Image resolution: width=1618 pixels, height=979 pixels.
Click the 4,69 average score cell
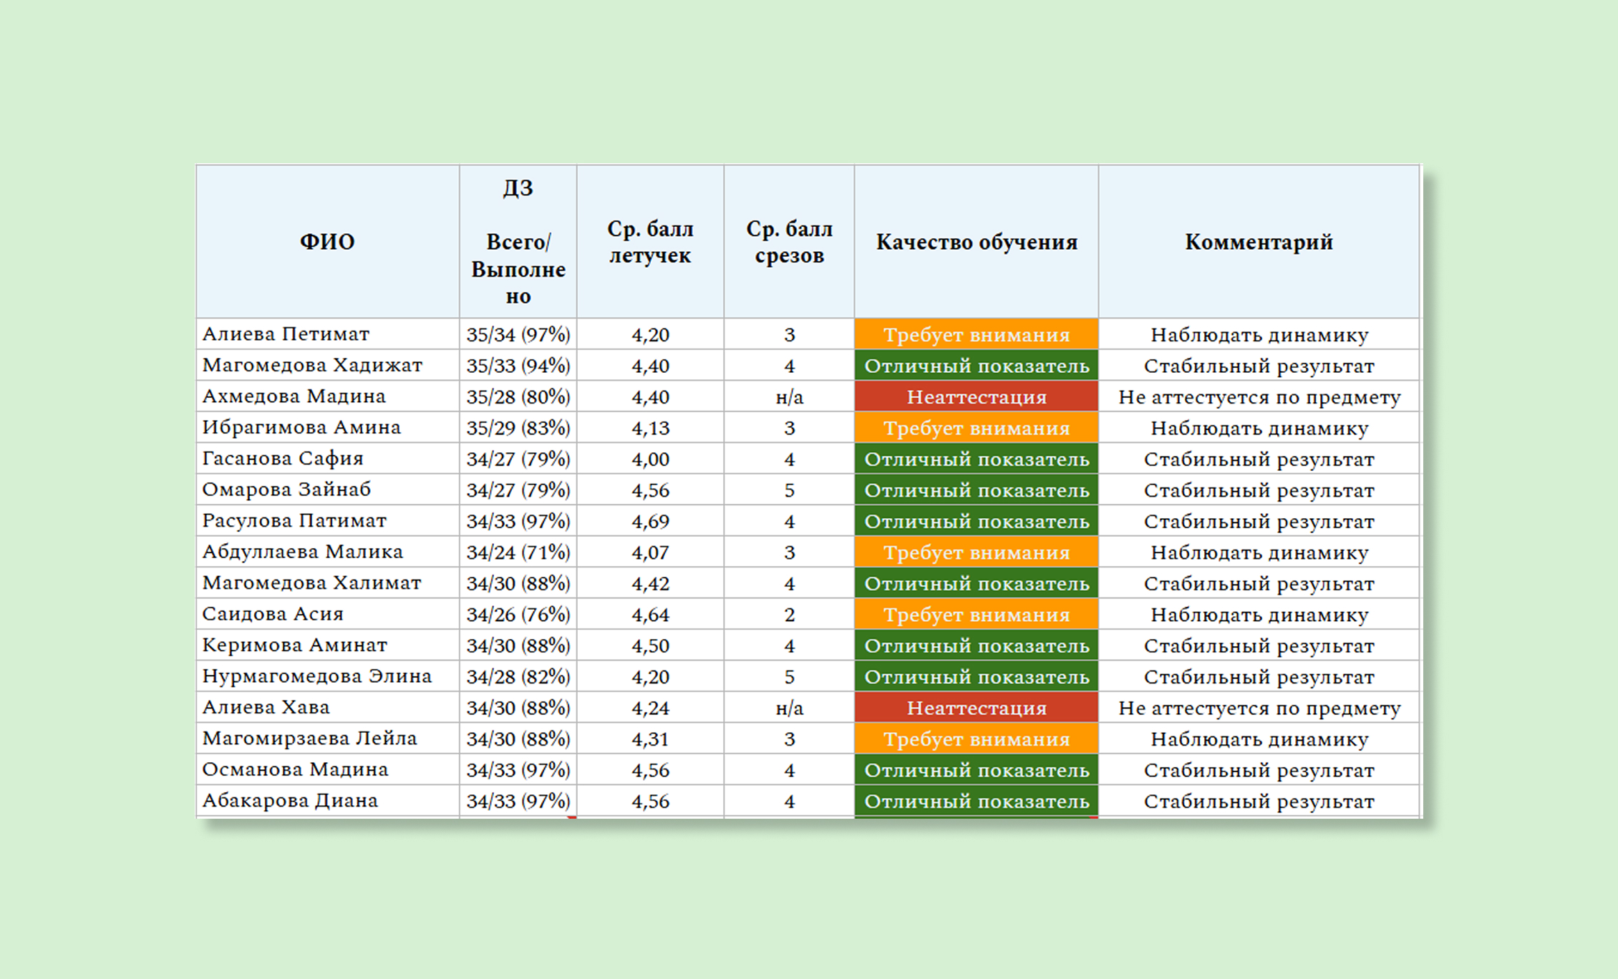[650, 521]
